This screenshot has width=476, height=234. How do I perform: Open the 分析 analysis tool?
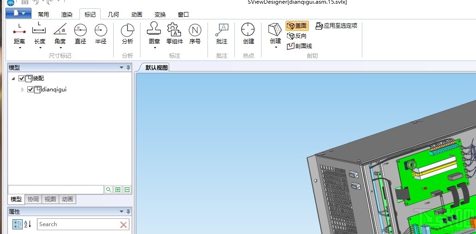[128, 34]
